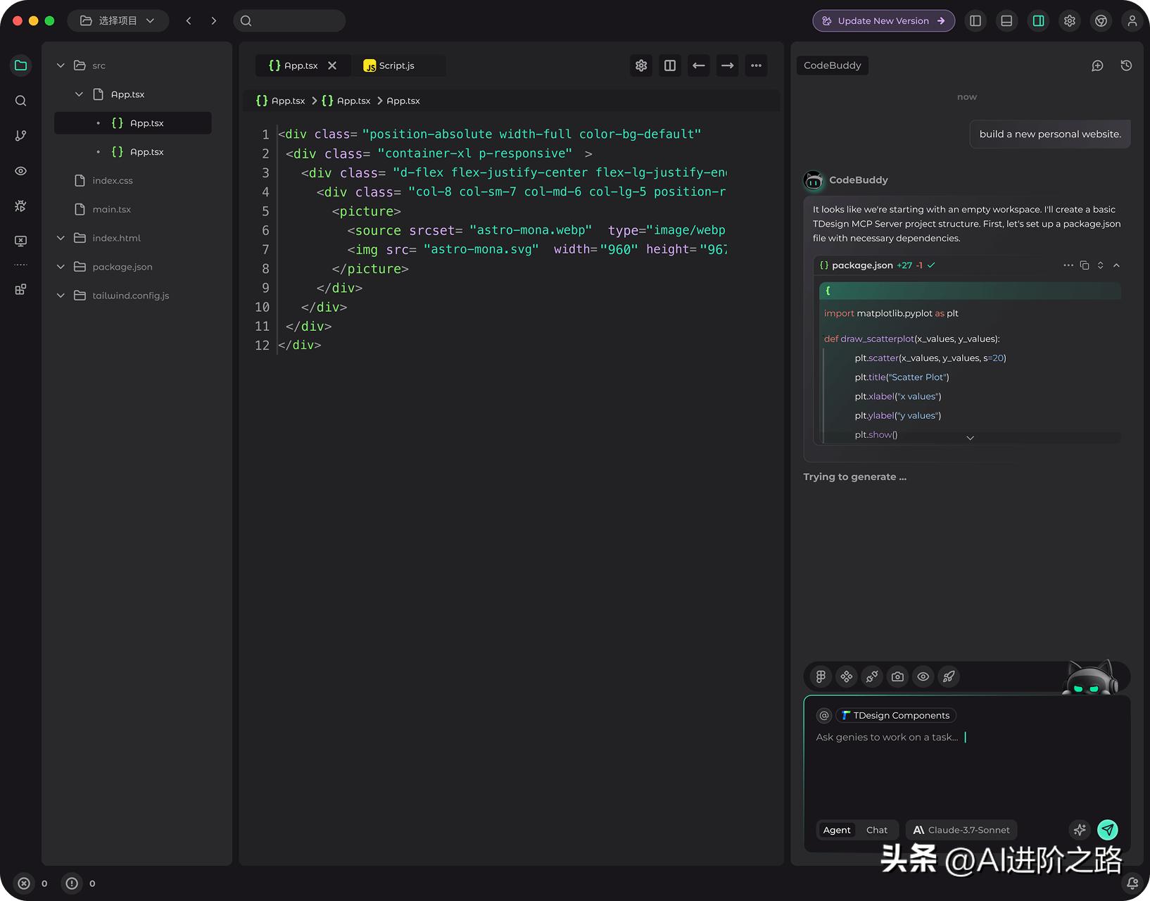Toggle the bottom panel layout button
The width and height of the screenshot is (1150, 901).
coord(1006,20)
